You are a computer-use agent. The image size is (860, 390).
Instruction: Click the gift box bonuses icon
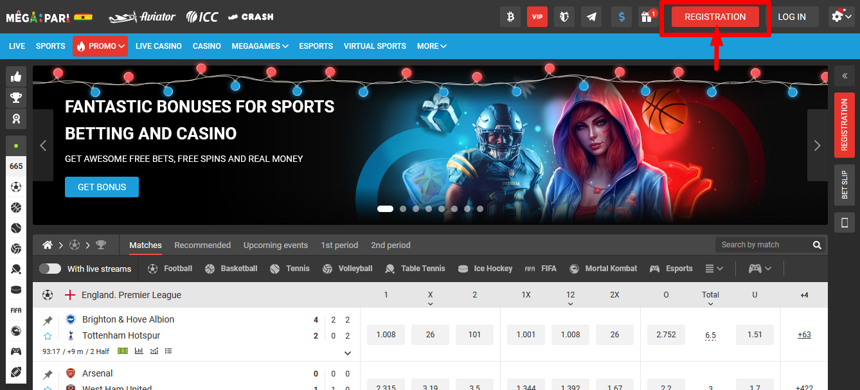point(646,17)
